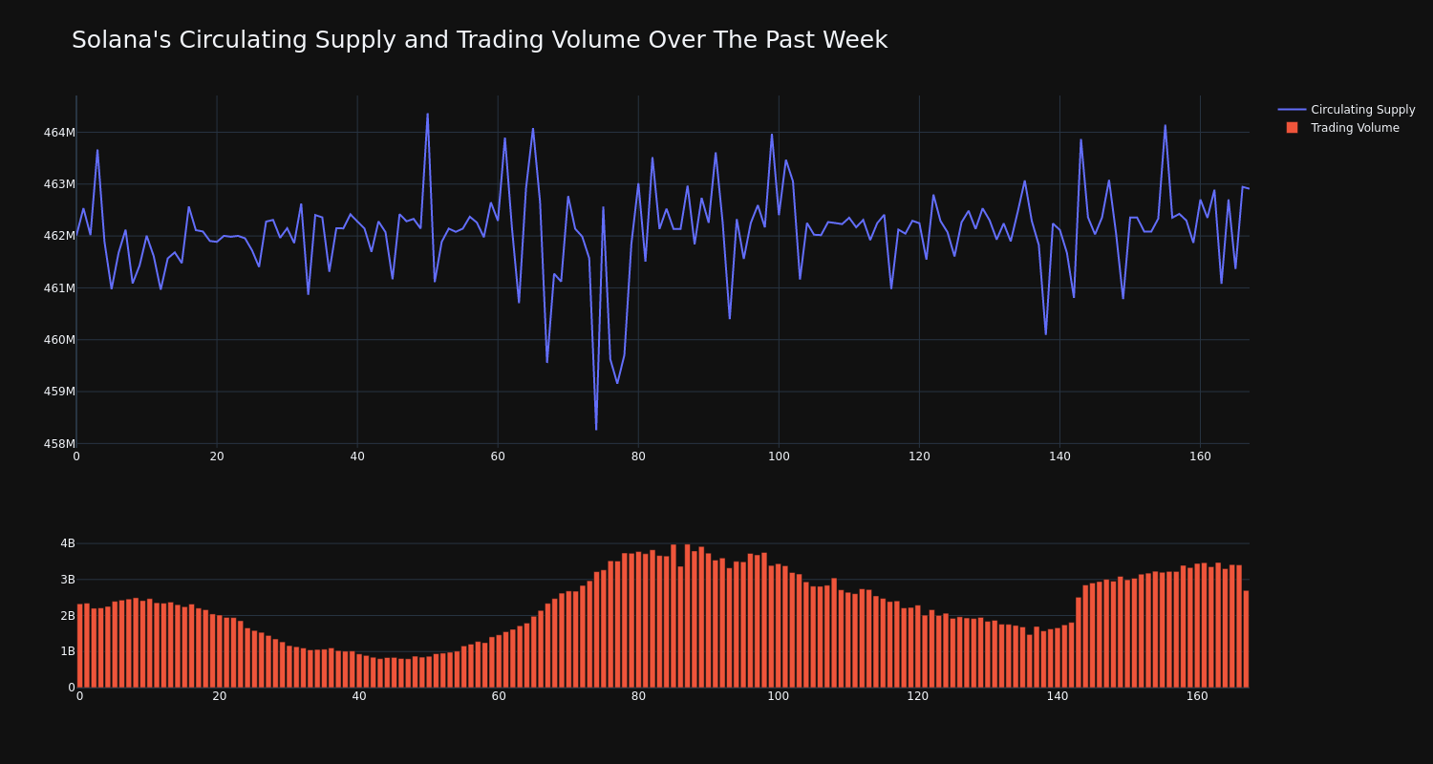Click the 2B volume axis label

tap(68, 615)
